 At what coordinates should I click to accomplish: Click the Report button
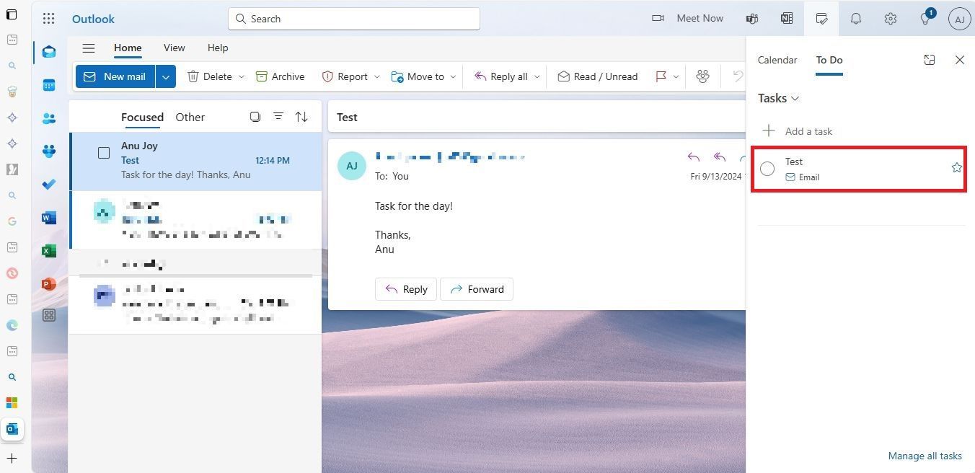tap(345, 76)
